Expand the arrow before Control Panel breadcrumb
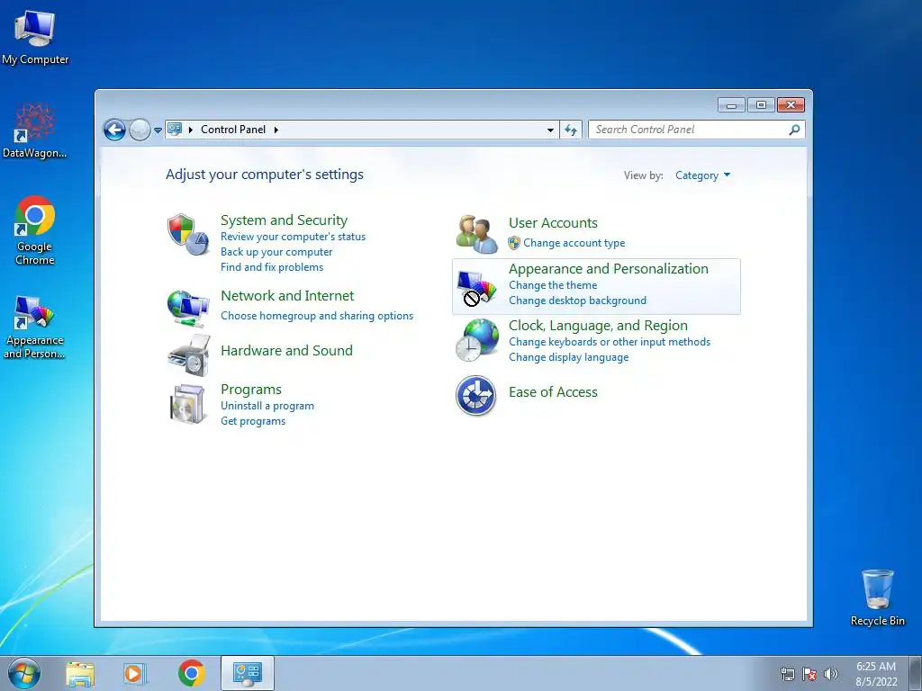Screen dimensions: 922x691 click(191, 130)
